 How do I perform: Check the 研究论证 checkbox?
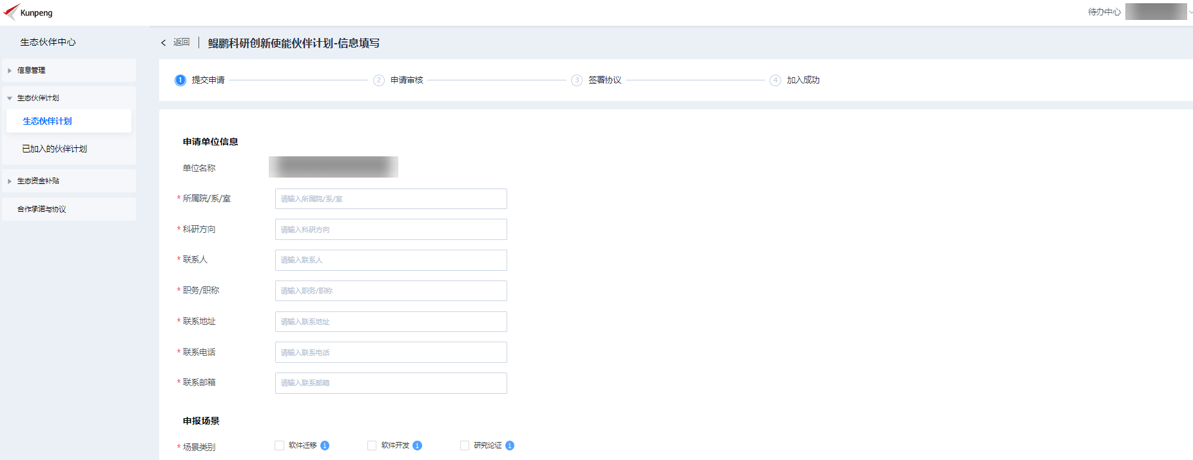(x=465, y=445)
